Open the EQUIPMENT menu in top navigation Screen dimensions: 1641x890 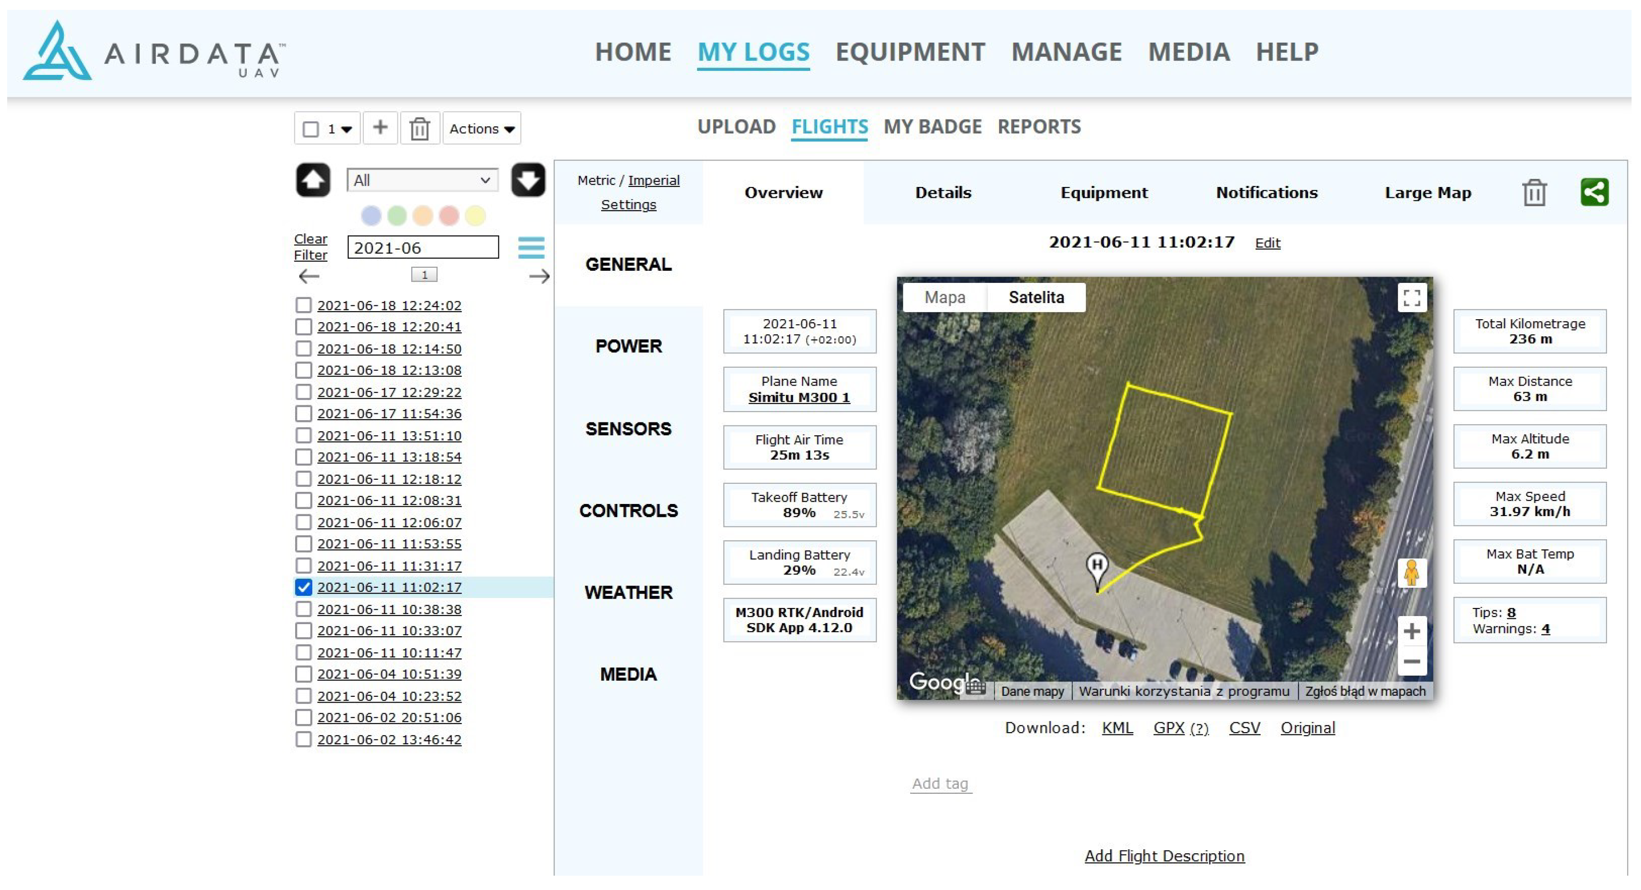910,52
